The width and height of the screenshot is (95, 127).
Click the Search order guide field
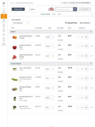(64, 9)
